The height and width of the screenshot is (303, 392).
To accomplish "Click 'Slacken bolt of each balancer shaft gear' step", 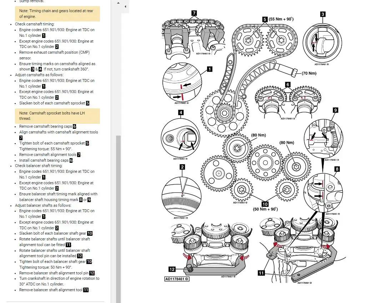I will [56, 233].
